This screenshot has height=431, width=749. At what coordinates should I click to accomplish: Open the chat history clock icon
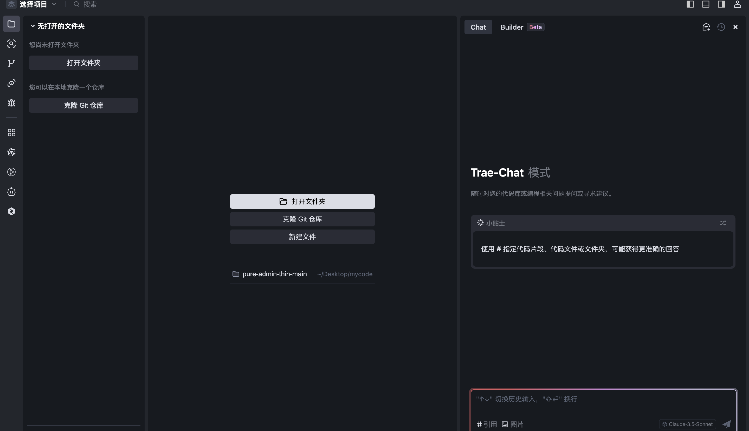point(721,27)
